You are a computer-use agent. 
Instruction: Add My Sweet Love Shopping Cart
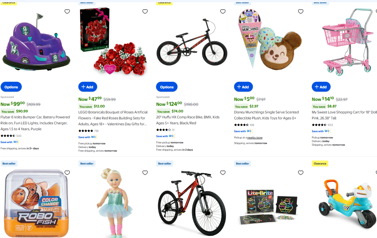pos(321,87)
